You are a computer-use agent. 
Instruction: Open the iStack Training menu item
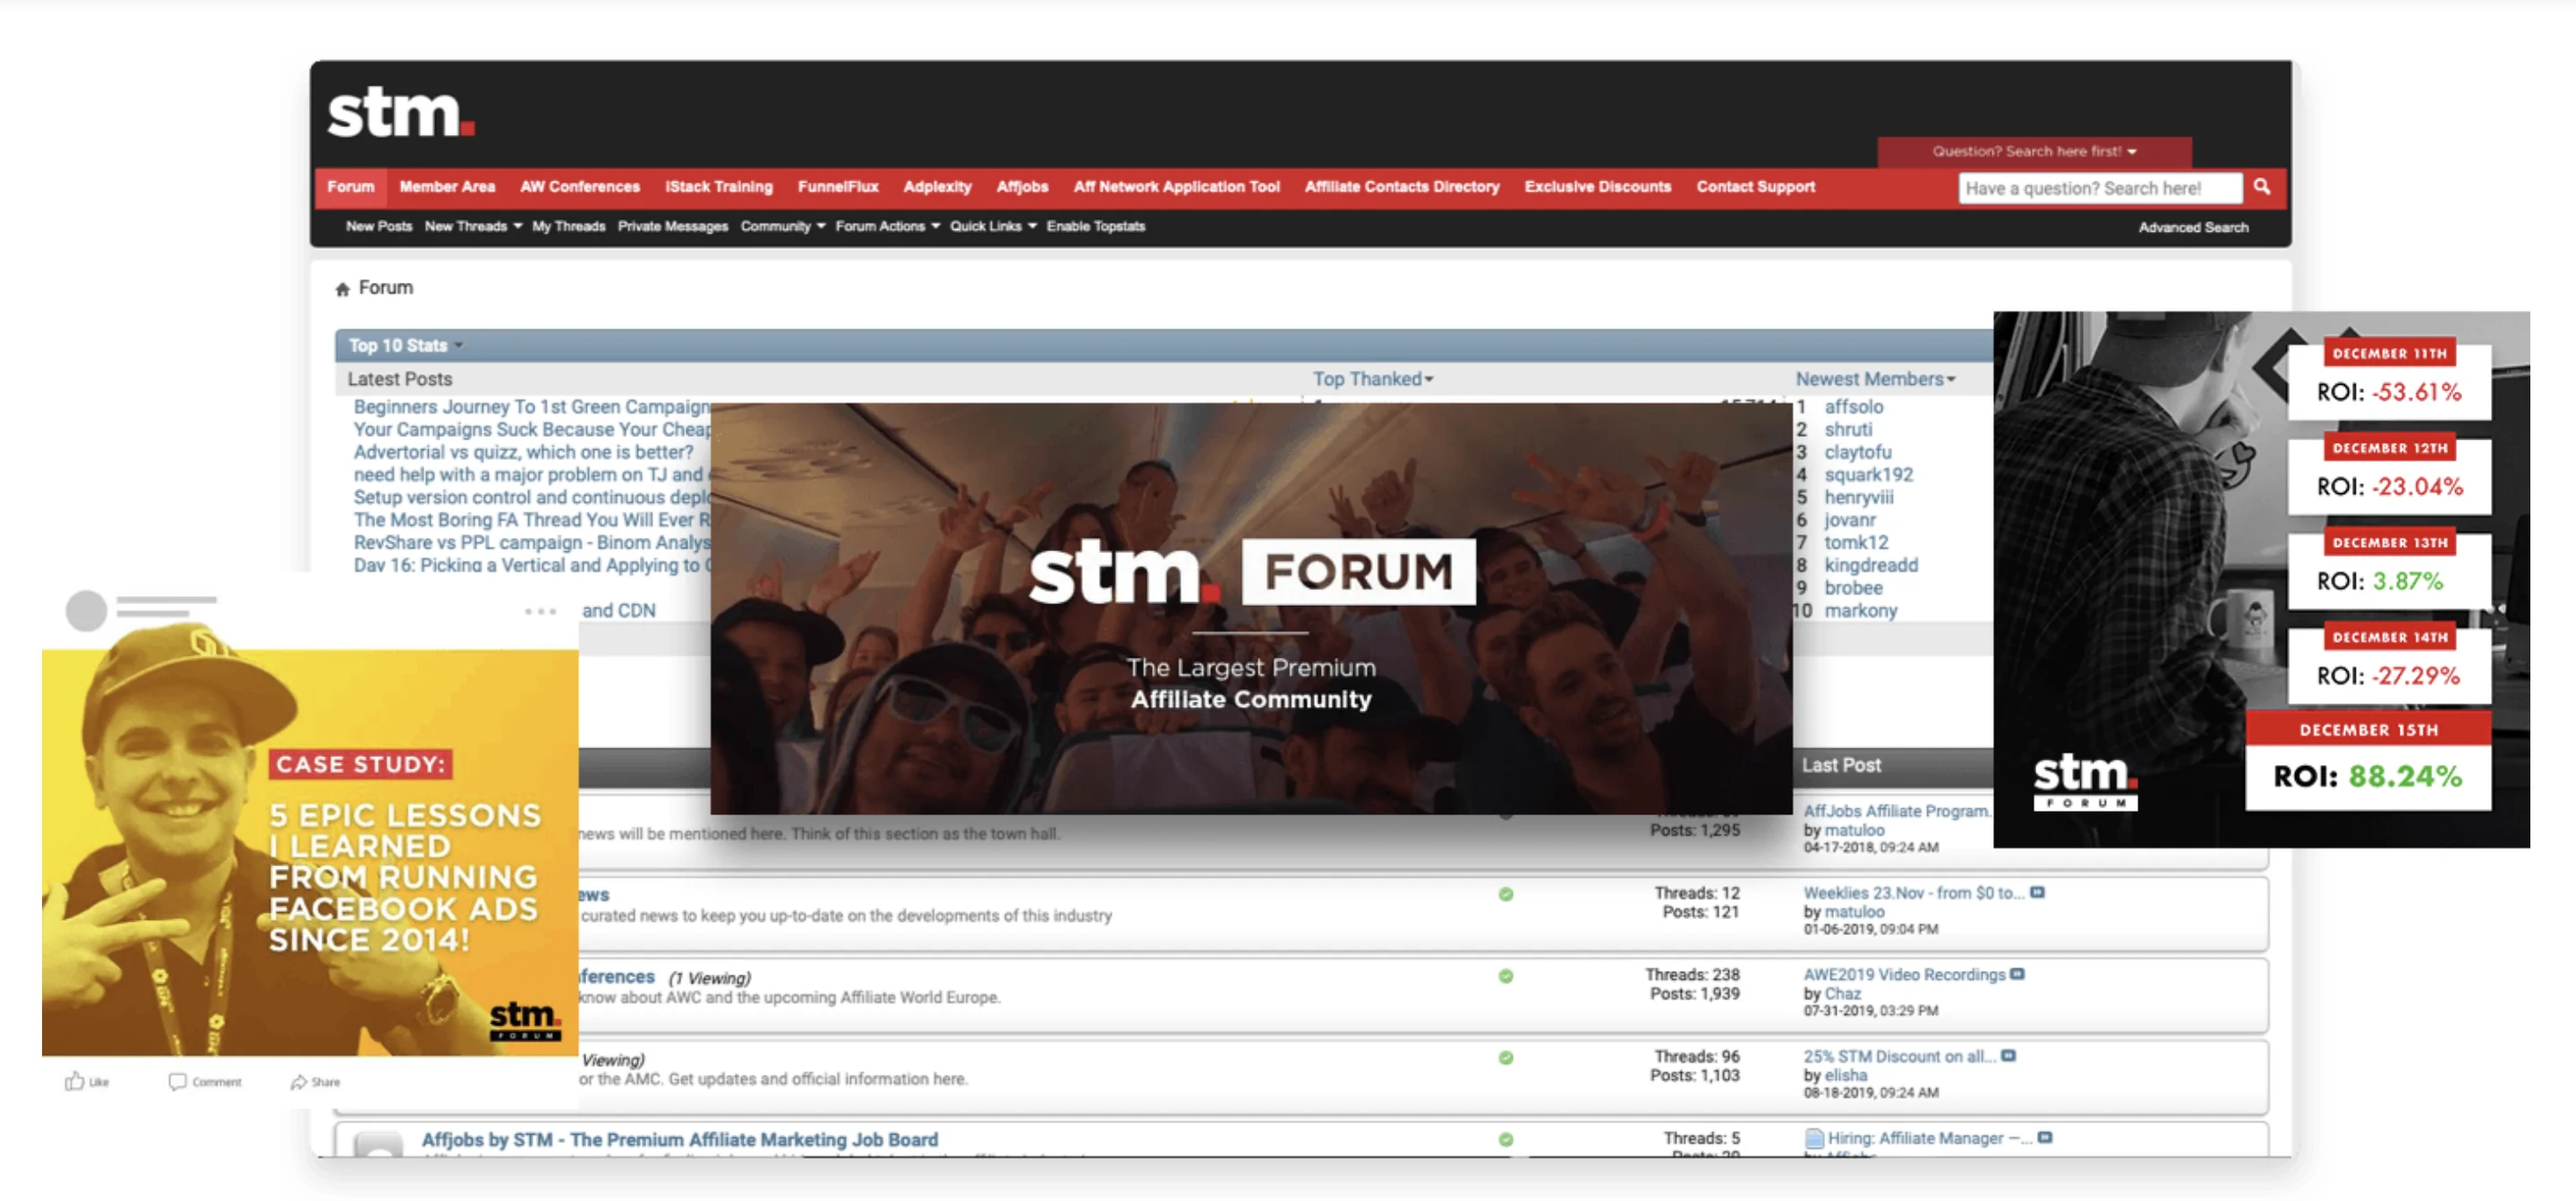pyautogui.click(x=718, y=187)
